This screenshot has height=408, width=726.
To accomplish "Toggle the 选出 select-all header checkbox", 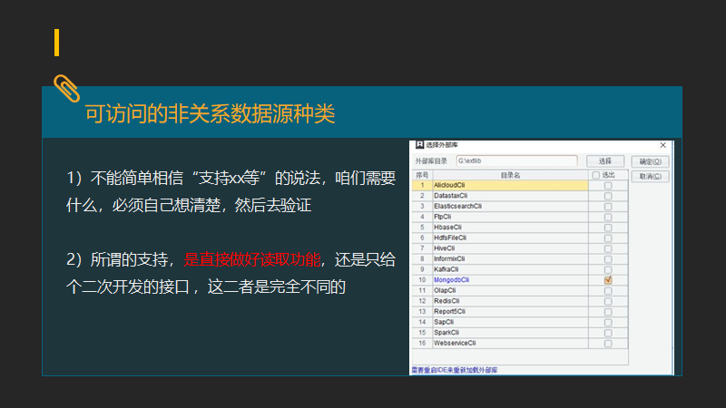I will click(596, 175).
